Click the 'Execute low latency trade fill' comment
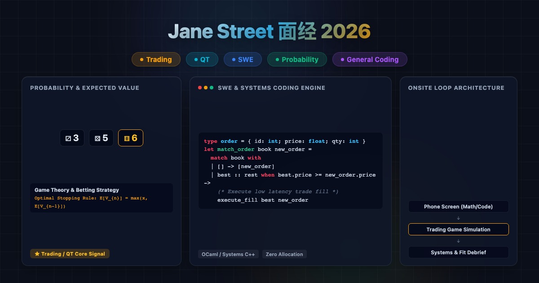Screen dimensions: 539x283 point(278,191)
